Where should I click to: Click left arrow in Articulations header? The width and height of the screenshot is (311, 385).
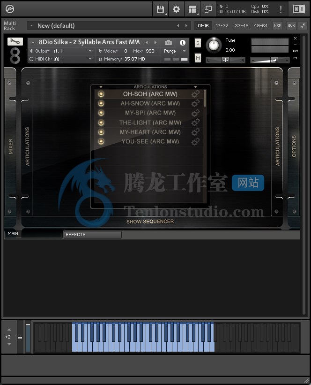coord(101,87)
